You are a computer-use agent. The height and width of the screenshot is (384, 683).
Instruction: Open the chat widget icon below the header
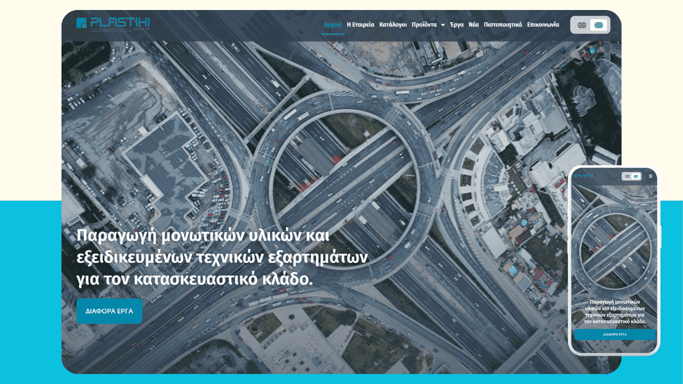[x=591, y=50]
